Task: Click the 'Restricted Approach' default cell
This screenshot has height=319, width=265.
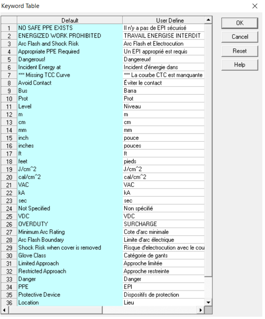Action: click(x=70, y=271)
